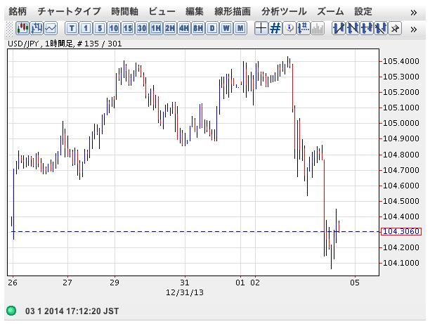This screenshot has width=430, height=324.
Task: Select the 2H timeframe button
Action: [x=170, y=28]
